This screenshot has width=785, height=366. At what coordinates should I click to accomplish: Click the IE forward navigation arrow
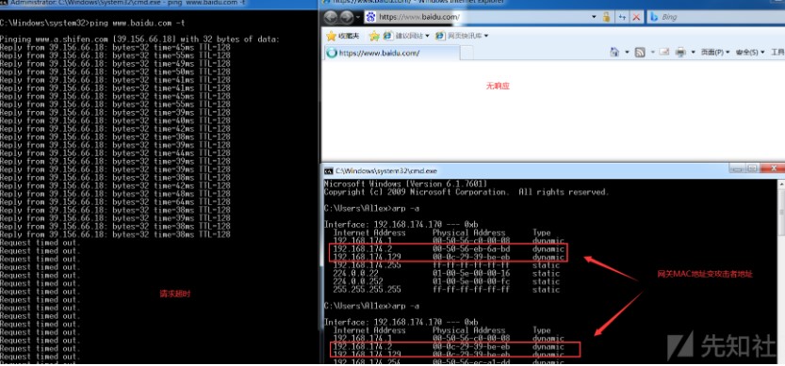tap(347, 18)
